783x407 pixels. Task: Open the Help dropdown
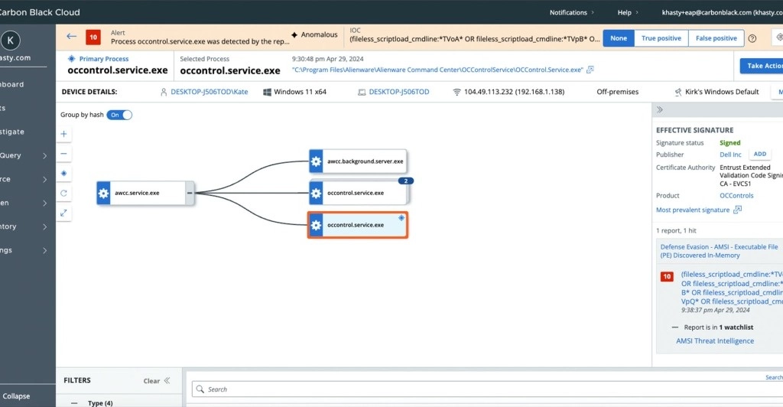pyautogui.click(x=628, y=12)
